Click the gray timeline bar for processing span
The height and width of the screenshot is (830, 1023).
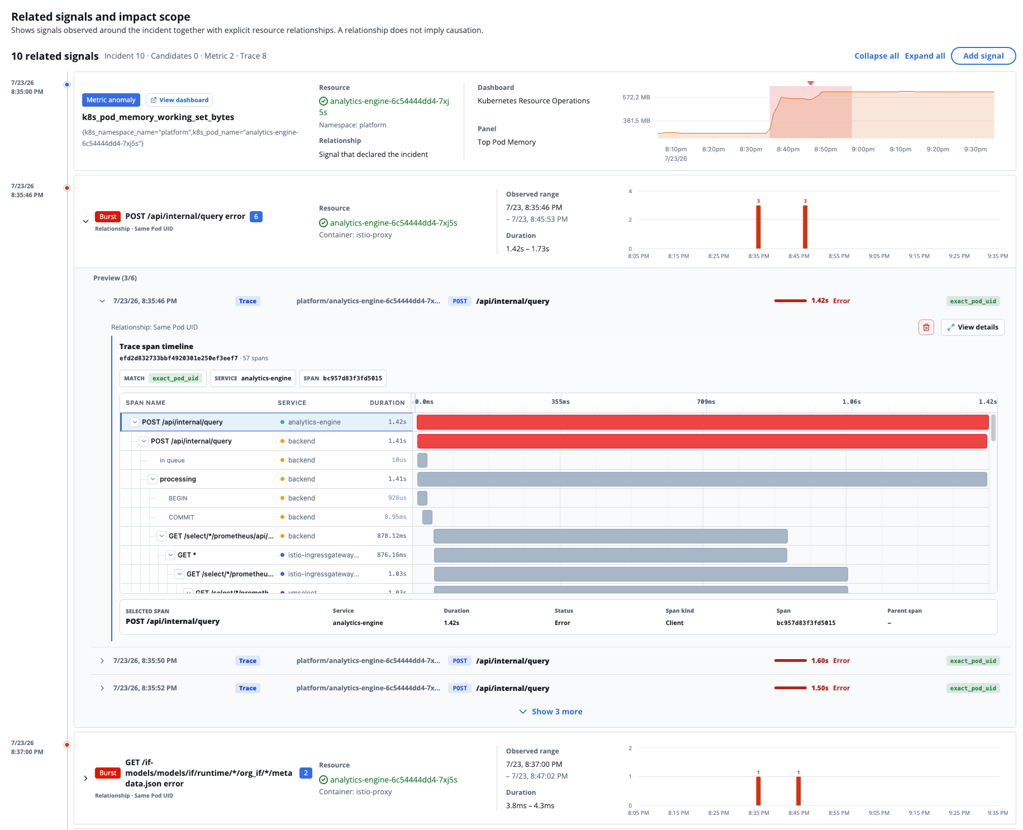702,479
